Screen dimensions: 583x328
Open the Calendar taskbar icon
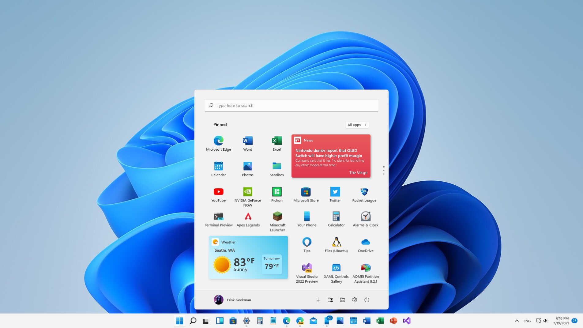(353, 321)
